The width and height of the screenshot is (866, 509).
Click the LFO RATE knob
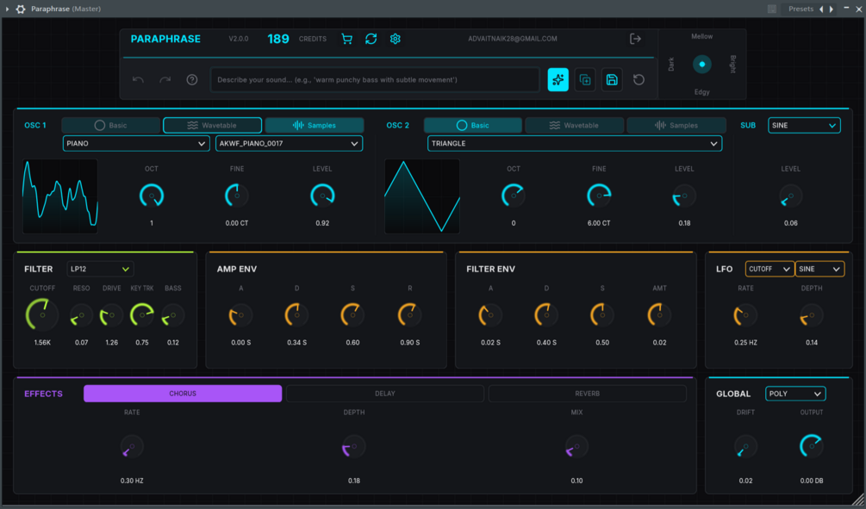click(x=745, y=315)
